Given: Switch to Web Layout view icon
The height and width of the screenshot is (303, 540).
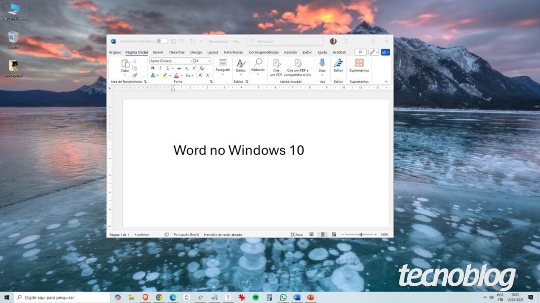Looking at the screenshot, I should (x=334, y=235).
